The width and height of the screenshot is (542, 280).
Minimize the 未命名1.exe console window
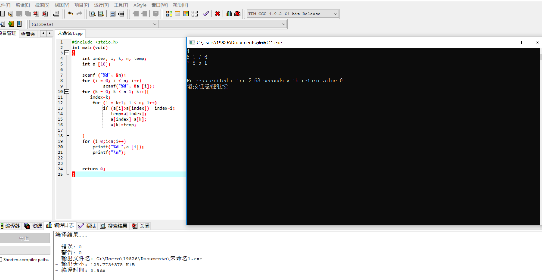503,42
